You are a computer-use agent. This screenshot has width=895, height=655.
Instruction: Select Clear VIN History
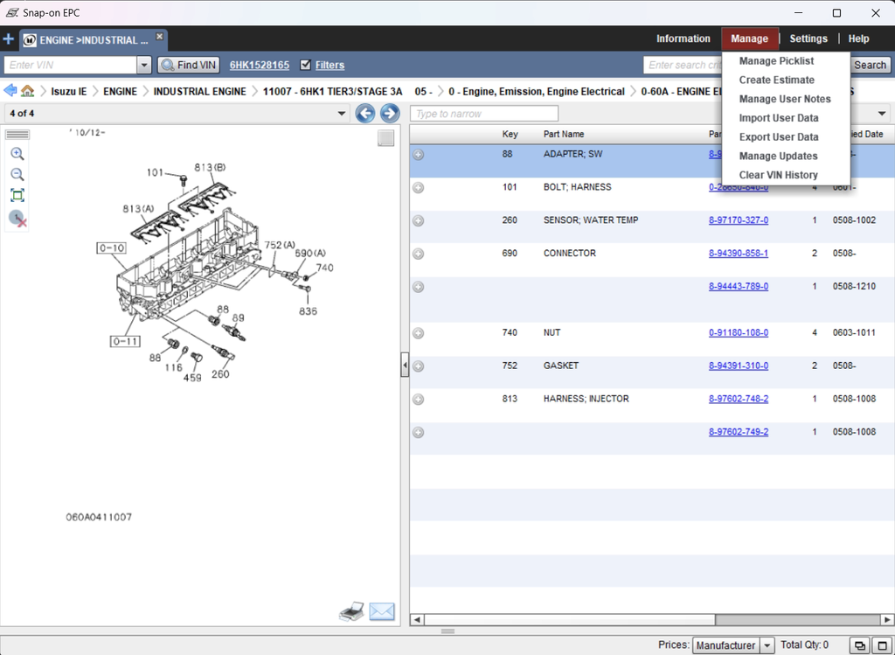point(778,175)
